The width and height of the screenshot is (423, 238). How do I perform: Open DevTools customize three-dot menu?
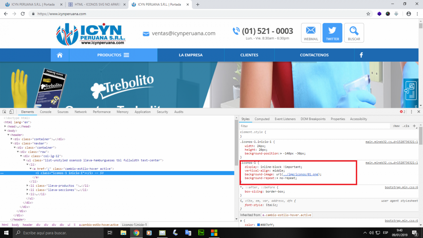[411, 112]
